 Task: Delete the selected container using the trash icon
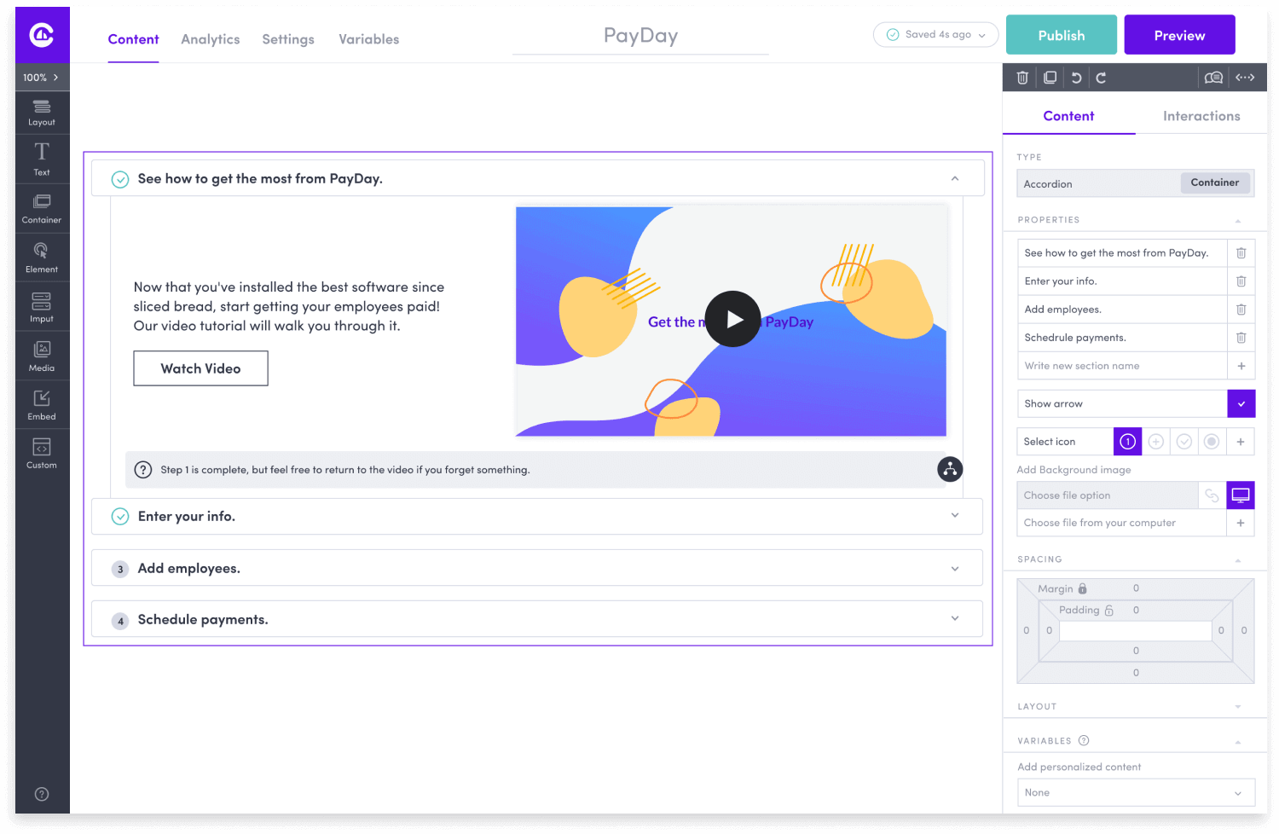click(x=1021, y=77)
